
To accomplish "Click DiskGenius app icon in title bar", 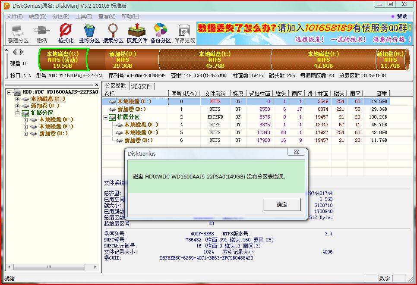I will 6,6.
